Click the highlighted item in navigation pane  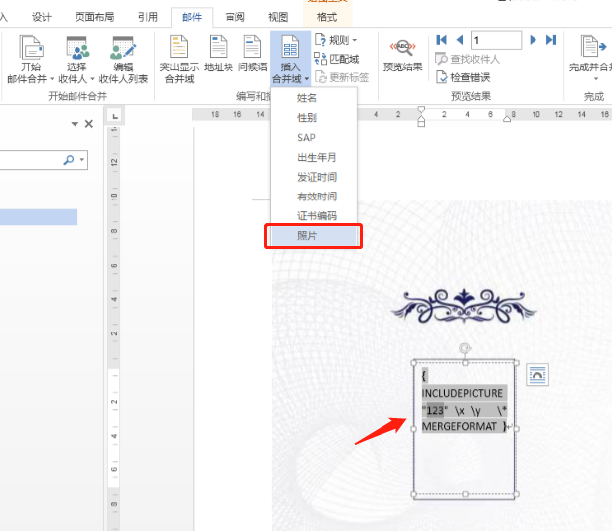coord(39,217)
